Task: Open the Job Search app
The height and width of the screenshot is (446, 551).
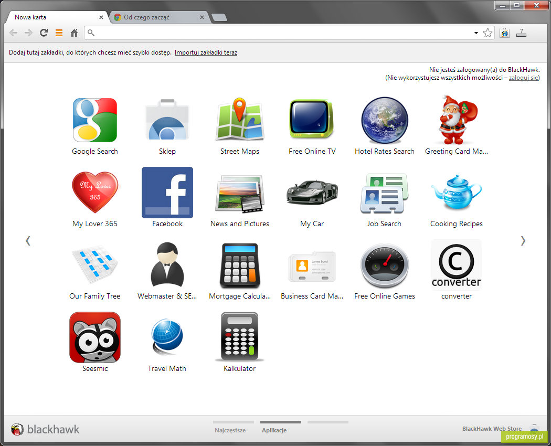Action: click(x=385, y=193)
